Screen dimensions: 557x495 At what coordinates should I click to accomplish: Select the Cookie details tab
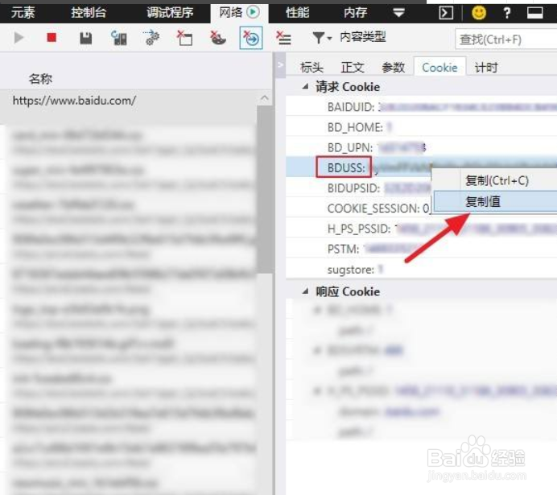point(439,67)
